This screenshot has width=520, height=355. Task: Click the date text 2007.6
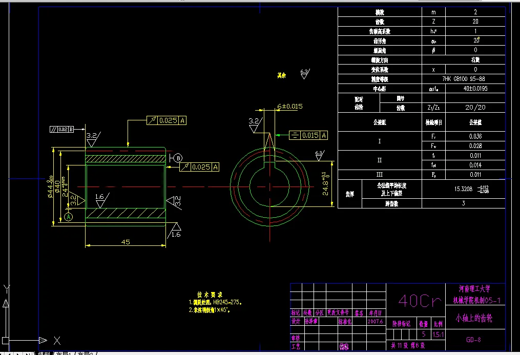(x=375, y=321)
